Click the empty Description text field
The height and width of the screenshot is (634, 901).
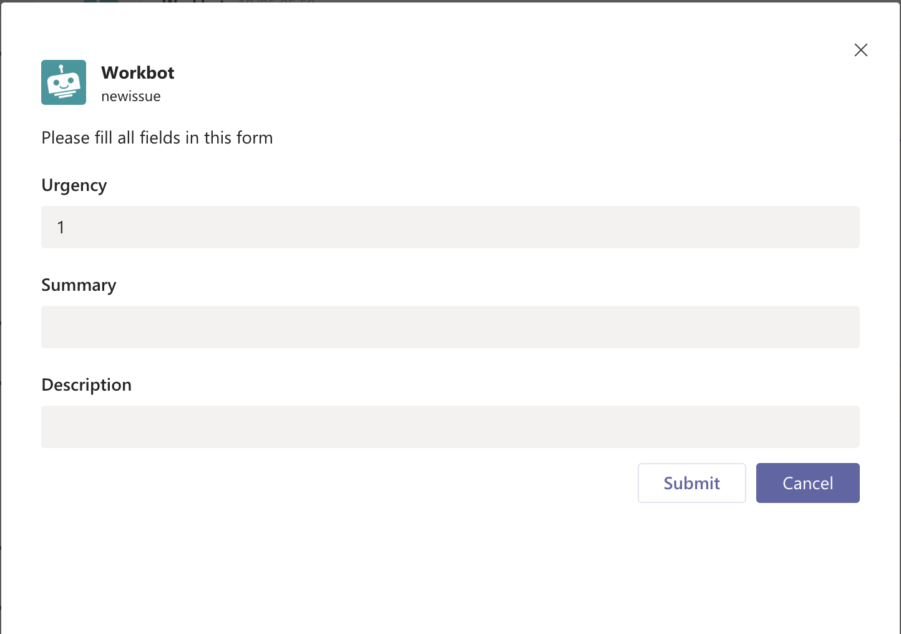(x=450, y=427)
